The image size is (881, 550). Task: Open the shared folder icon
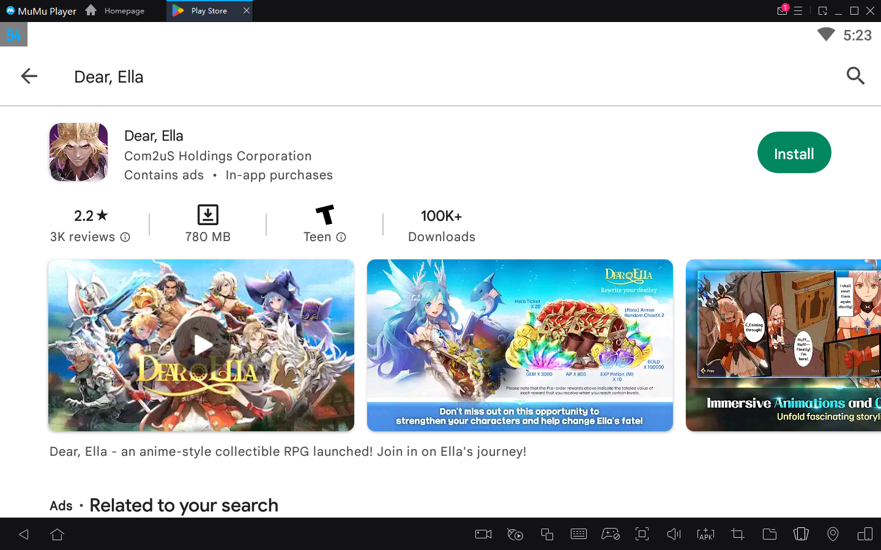point(770,534)
